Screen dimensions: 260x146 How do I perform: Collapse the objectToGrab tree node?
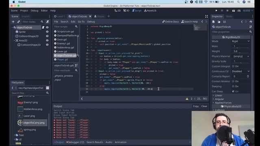tap(13, 27)
